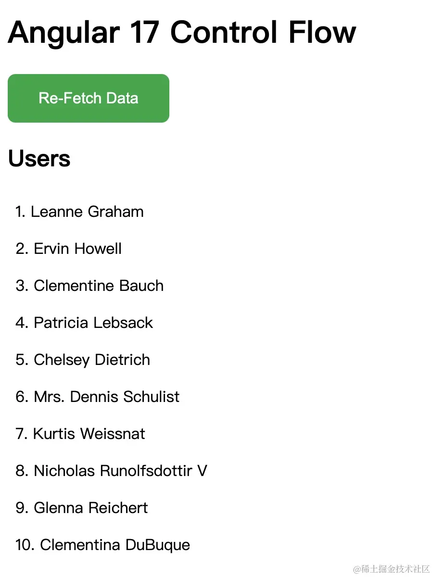Select Glenna Reichert from the users
The width and height of the screenshot is (433, 577).
90,508
